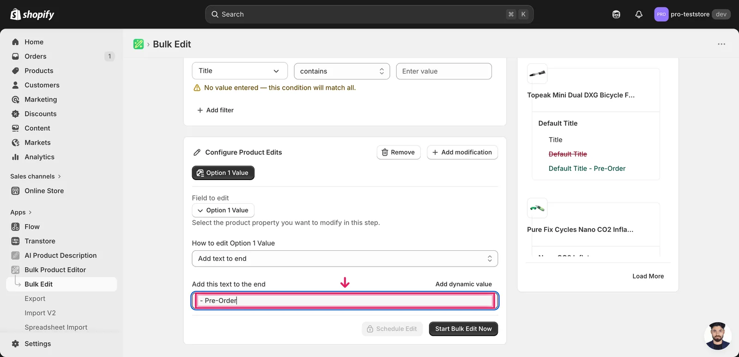Launch the Transtore app icon

tap(15, 241)
